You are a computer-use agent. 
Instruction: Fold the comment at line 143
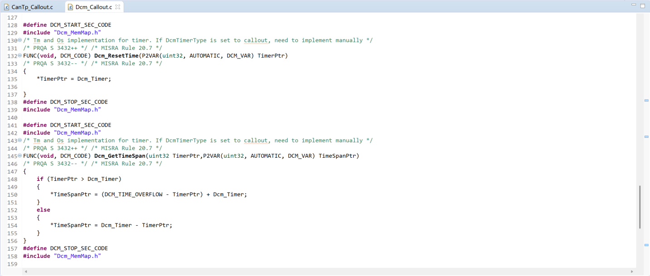pyautogui.click(x=19, y=140)
